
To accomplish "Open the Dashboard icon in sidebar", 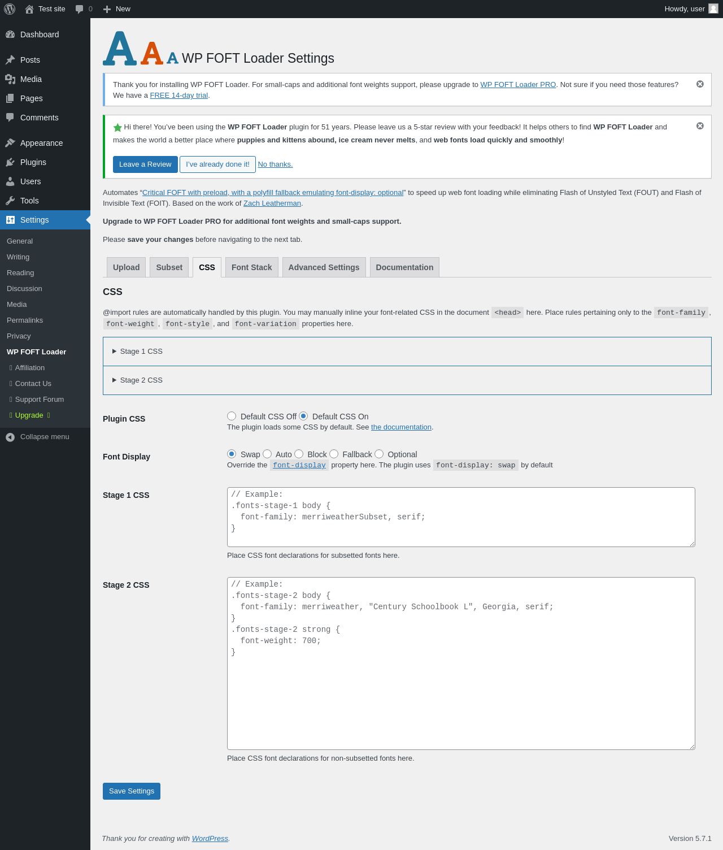I will click(x=10, y=34).
